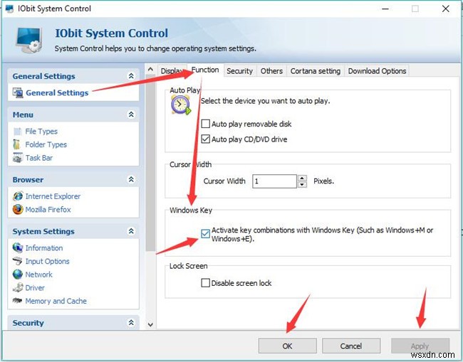Click the Input Options icon
463x362 pixels.
click(x=17, y=261)
